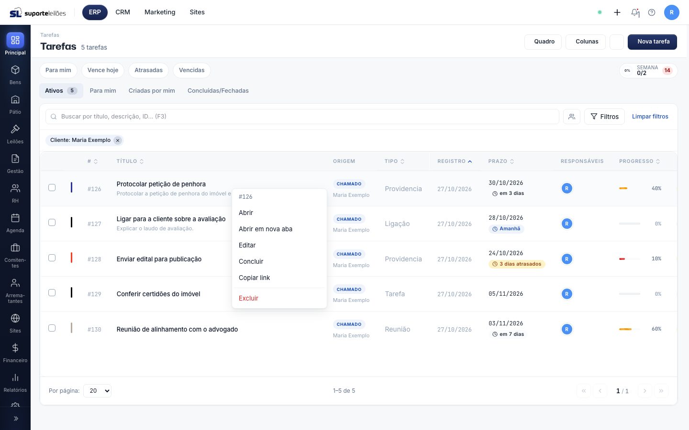Viewport: 689px width, 430px height.
Task: Sort by the TIPO column
Action: tap(394, 161)
